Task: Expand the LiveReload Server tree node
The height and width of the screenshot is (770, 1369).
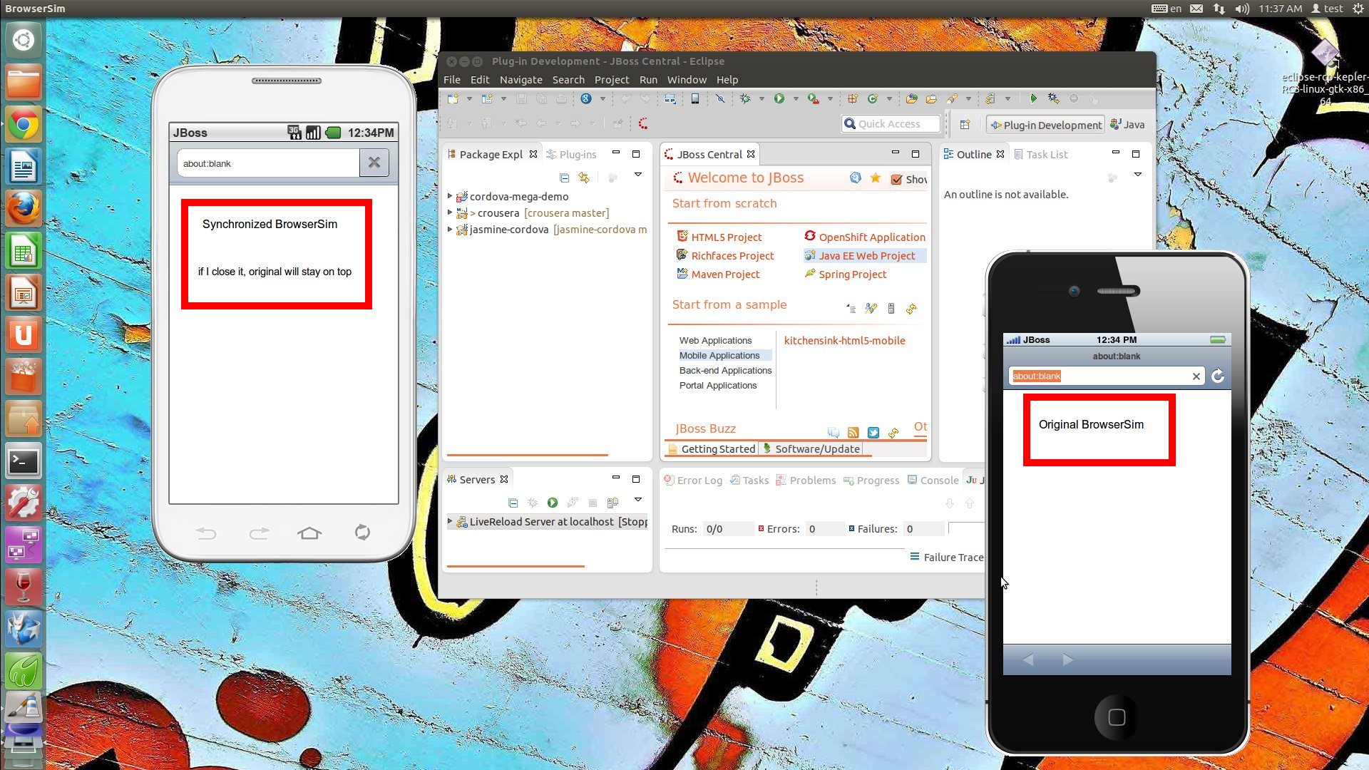Action: [x=450, y=521]
